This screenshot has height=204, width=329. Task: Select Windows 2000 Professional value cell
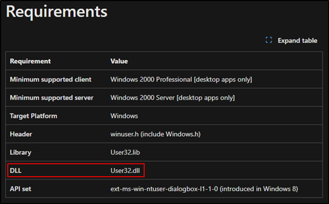click(181, 79)
